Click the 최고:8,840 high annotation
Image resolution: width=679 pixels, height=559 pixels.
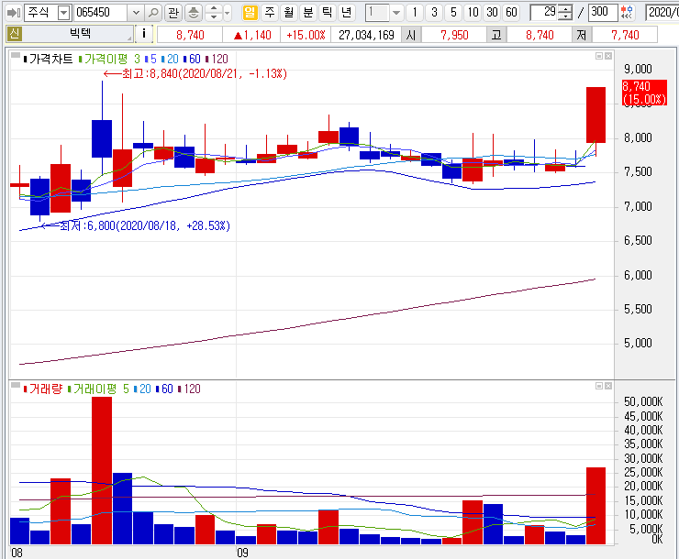pyautogui.click(x=195, y=73)
